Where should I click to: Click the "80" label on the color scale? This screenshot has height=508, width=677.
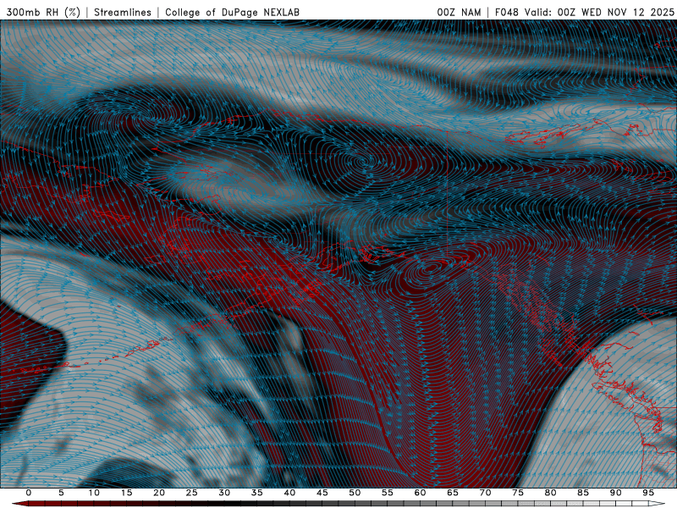tap(551, 493)
